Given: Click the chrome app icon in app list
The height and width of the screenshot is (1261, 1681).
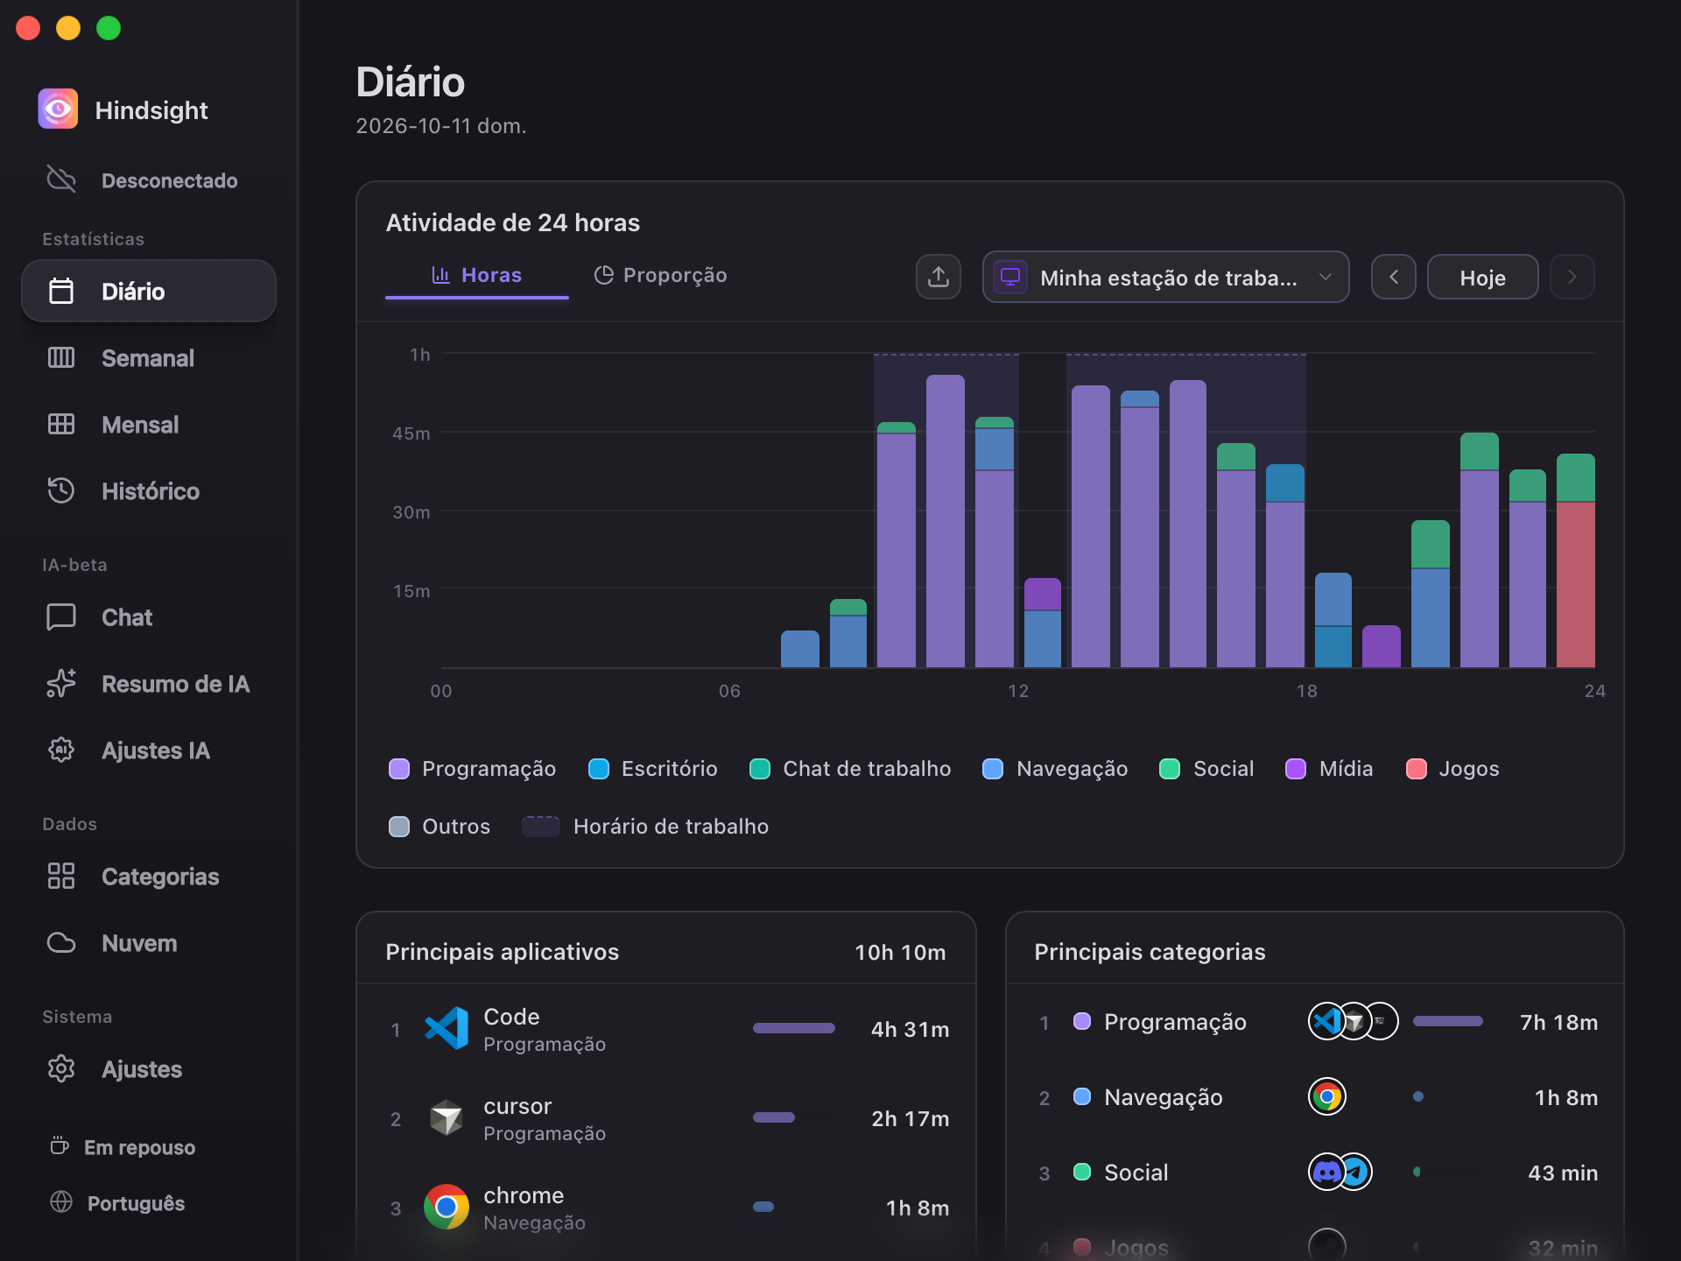Looking at the screenshot, I should tap(447, 1207).
